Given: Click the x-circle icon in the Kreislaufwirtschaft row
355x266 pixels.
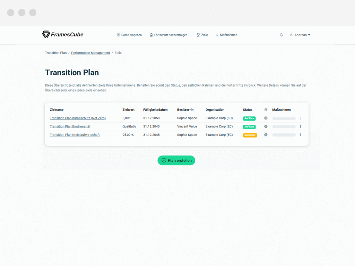Looking at the screenshot, I should click(x=266, y=135).
